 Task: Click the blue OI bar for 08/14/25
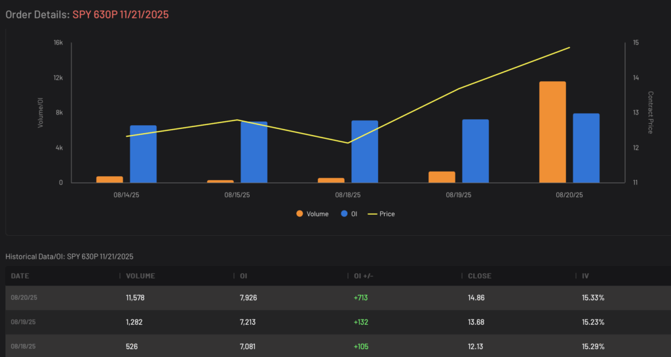(x=144, y=154)
